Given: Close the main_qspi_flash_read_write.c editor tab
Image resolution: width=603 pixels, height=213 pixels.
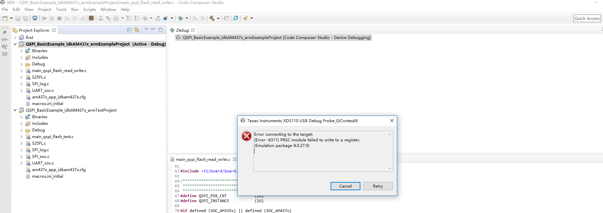Looking at the screenshot, I should [x=235, y=159].
